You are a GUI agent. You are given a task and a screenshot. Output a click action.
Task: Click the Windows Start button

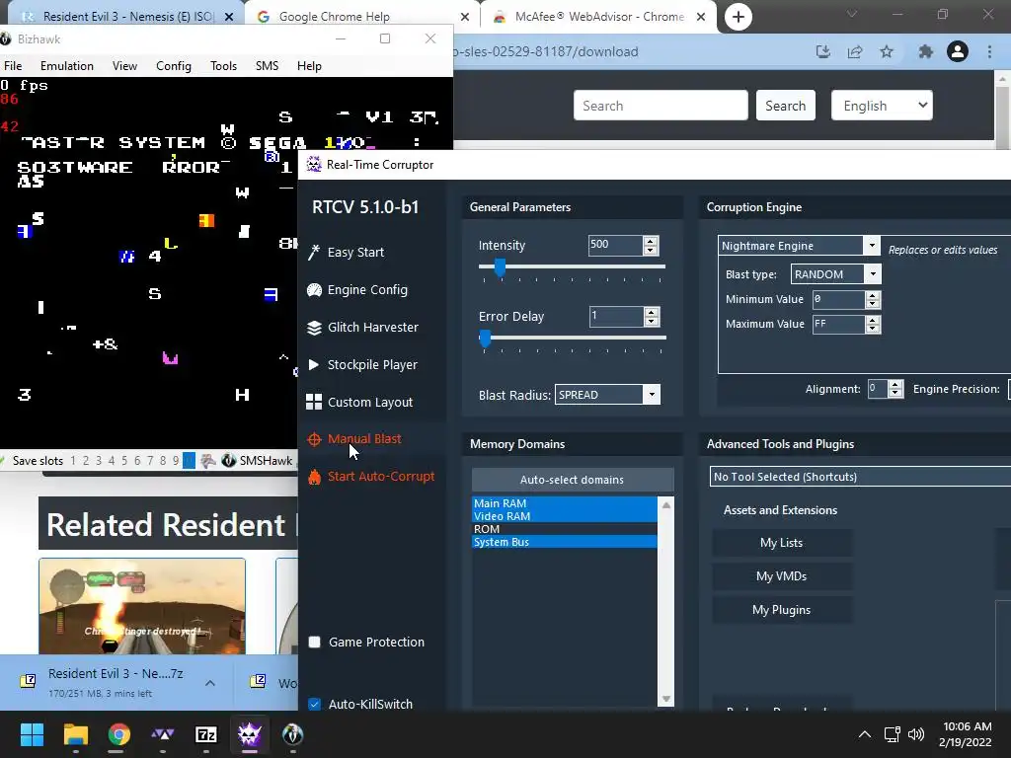[32, 734]
